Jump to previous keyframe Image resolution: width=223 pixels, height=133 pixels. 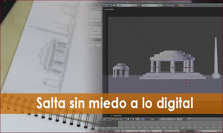pyautogui.click(x=168, y=131)
